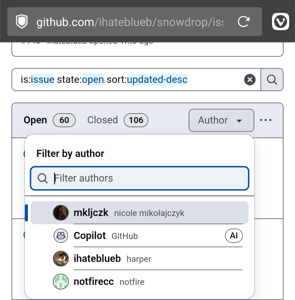295x300 pixels.
Task: Clear the issue search query
Action: coord(250,80)
